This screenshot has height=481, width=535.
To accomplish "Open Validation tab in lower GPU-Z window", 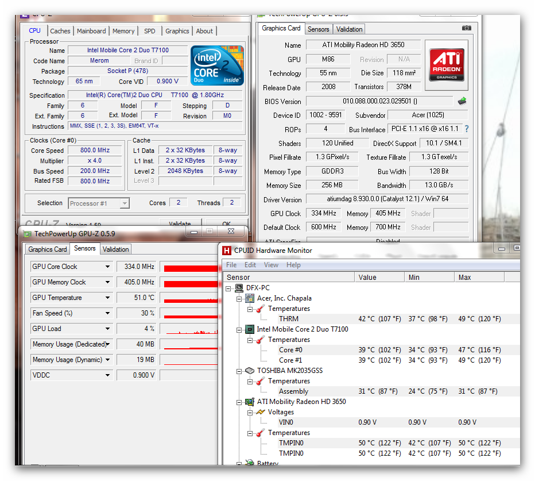I will point(115,249).
